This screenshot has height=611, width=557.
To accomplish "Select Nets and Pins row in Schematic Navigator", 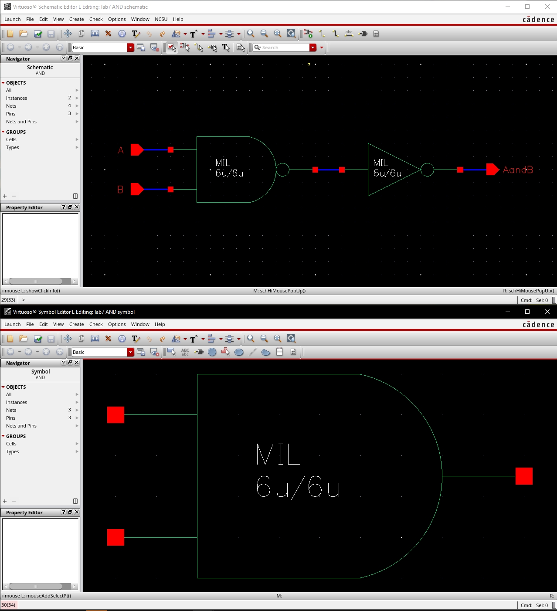I will coord(40,122).
